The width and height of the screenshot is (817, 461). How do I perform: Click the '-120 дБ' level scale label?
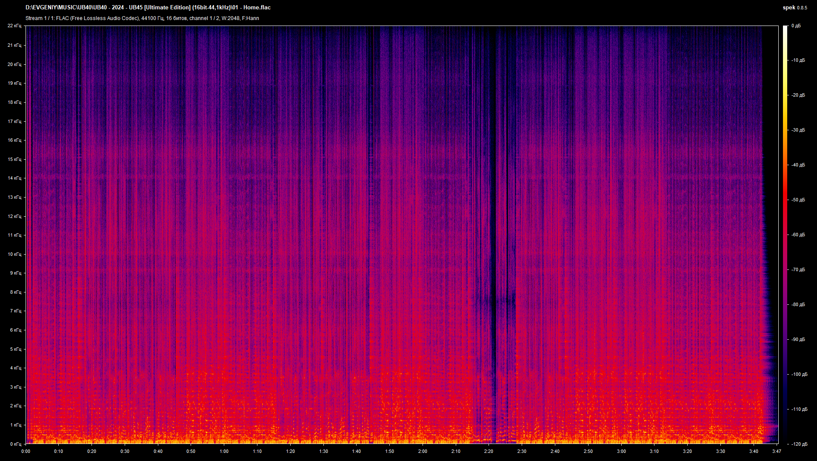coord(799,444)
